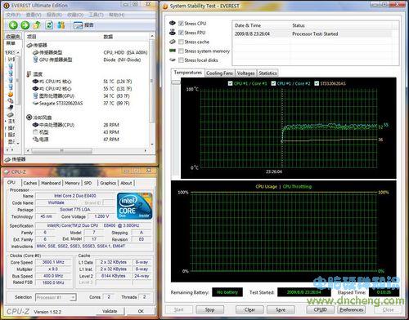
Task: Select the Seagate ST3320620AS drive icon row
Action: point(82,104)
